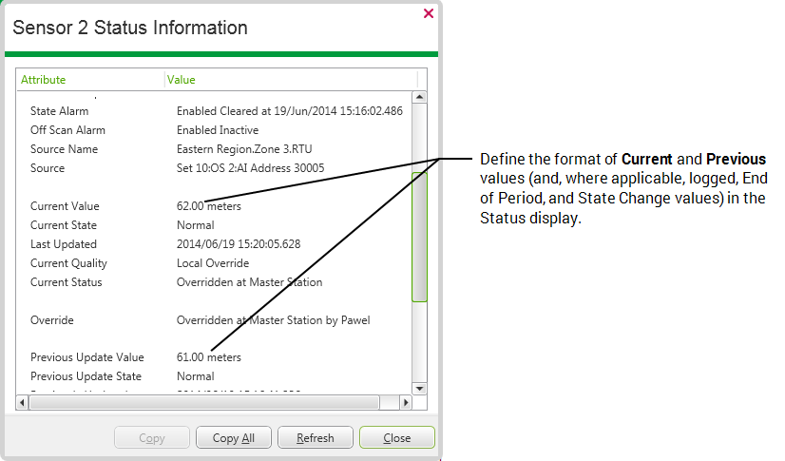This screenshot has height=461, width=785.
Task: Click the horizontal scrollbar left arrow
Action: [x=24, y=403]
